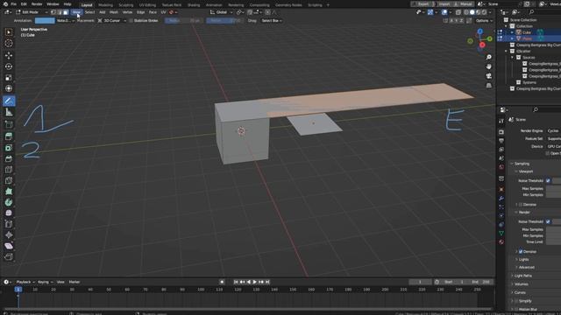
Task: Switch to the Modeling workspace tab
Action: [x=105, y=5]
